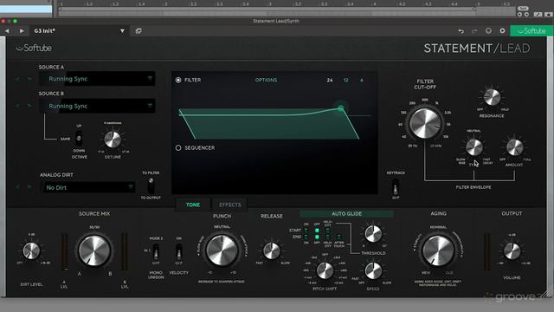This screenshot has width=554, height=312.
Task: Flip the To Filter / To Output switch
Action: tap(151, 185)
